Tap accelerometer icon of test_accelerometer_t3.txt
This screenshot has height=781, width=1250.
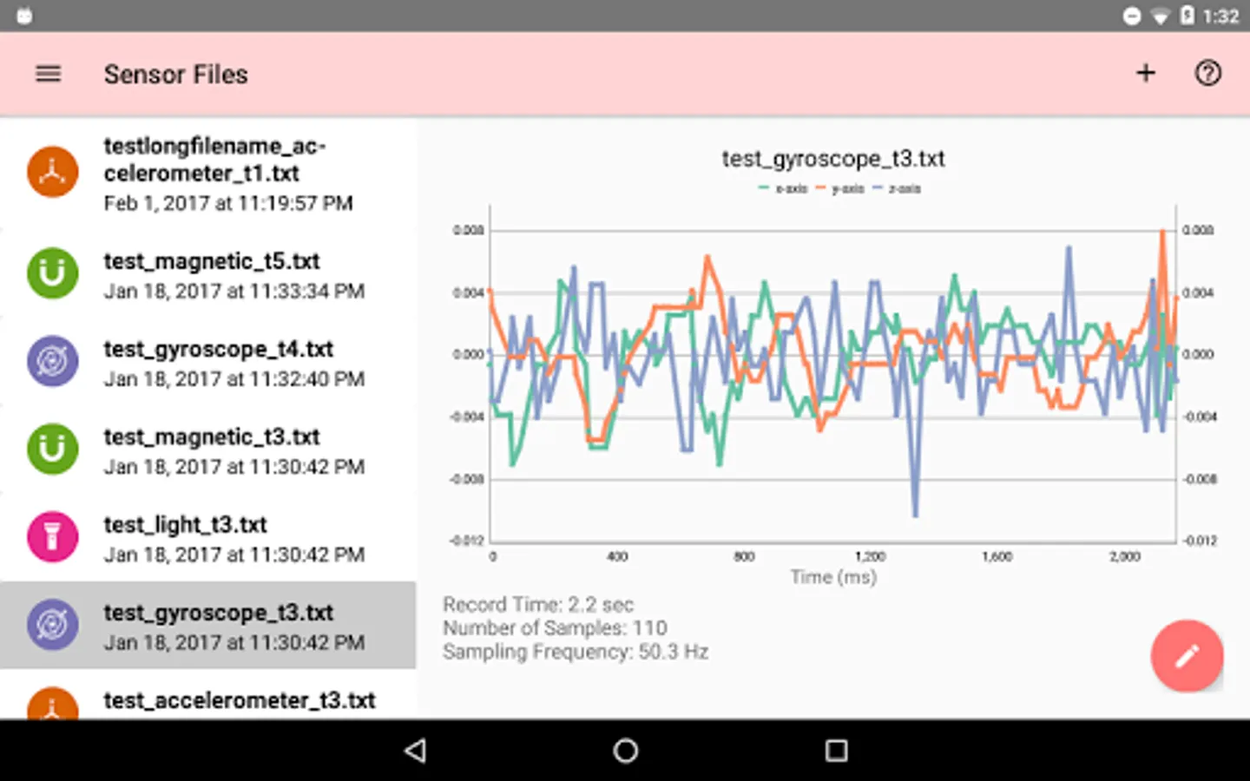click(x=52, y=705)
